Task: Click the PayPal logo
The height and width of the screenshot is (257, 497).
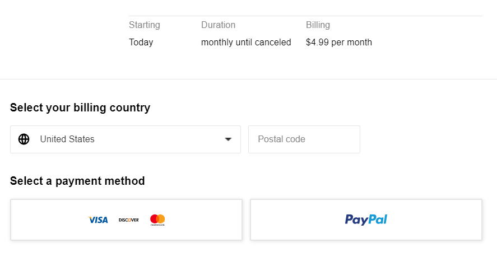Action: 366,219
